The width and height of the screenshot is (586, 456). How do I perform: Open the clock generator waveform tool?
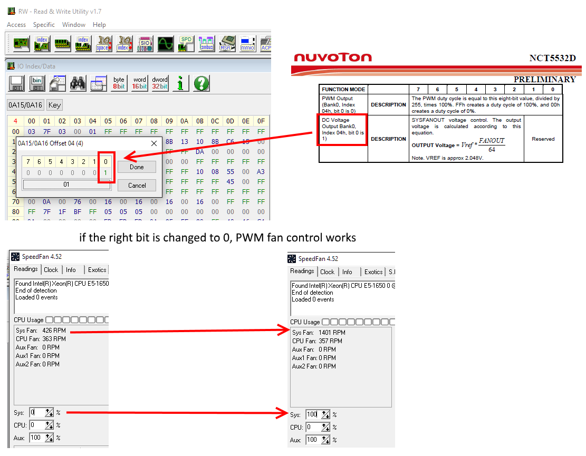[165, 44]
